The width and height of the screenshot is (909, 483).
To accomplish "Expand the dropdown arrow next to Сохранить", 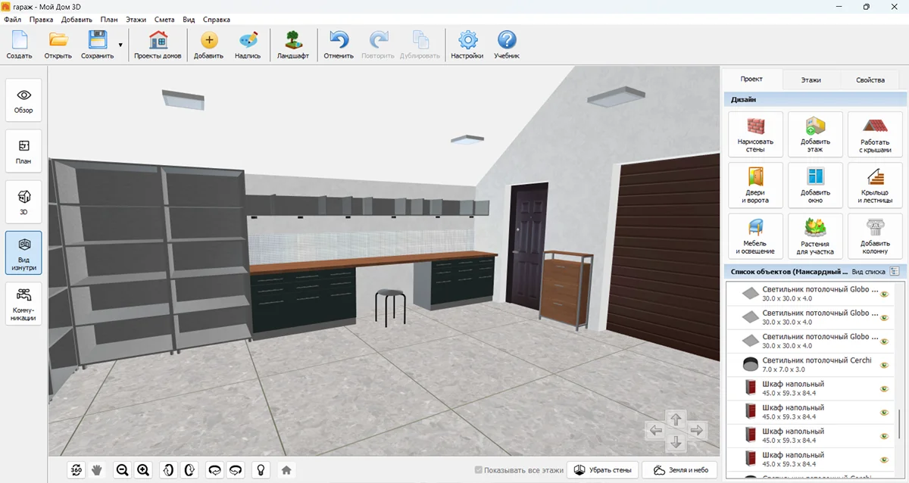I will [120, 45].
